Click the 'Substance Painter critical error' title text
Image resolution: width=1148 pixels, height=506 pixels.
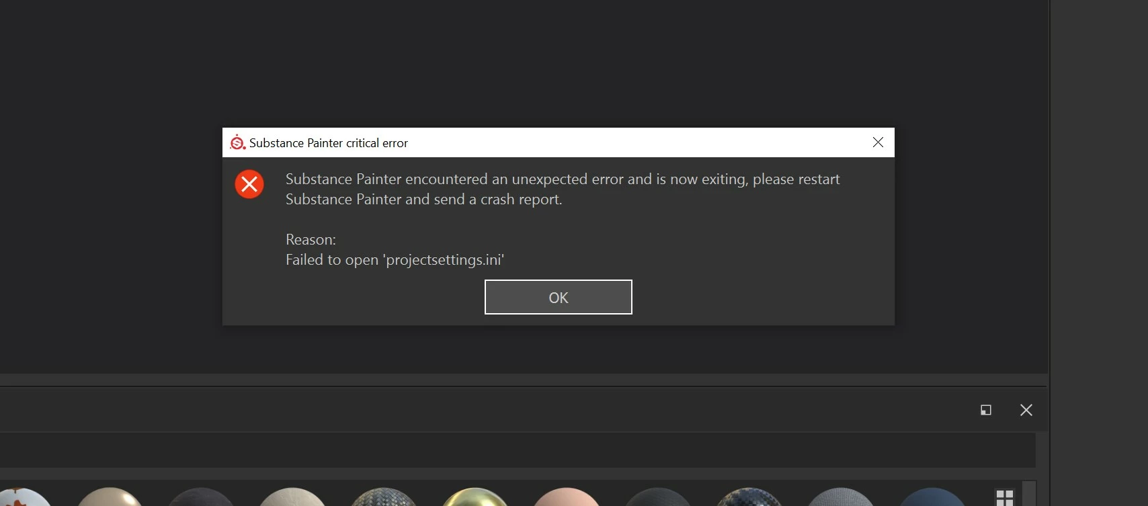(329, 143)
